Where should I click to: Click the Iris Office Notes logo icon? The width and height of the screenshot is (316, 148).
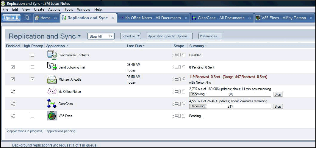pos(51,91)
